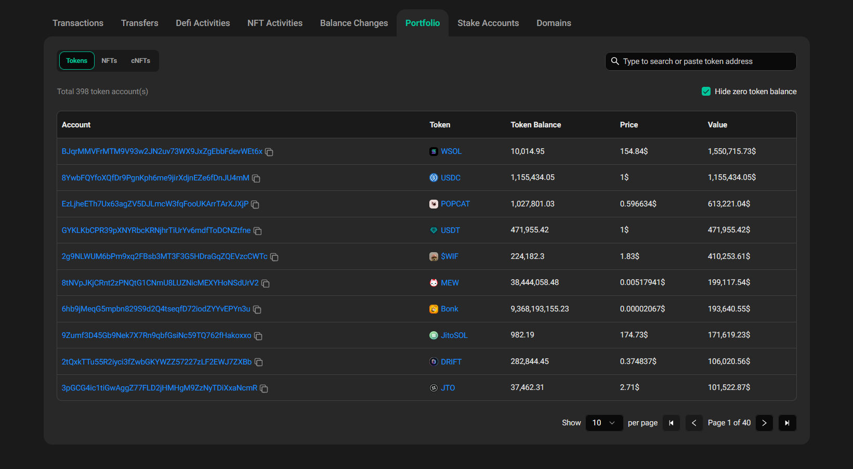Open the Balance Changes tab
Viewport: 853px width, 469px height.
pyautogui.click(x=354, y=23)
